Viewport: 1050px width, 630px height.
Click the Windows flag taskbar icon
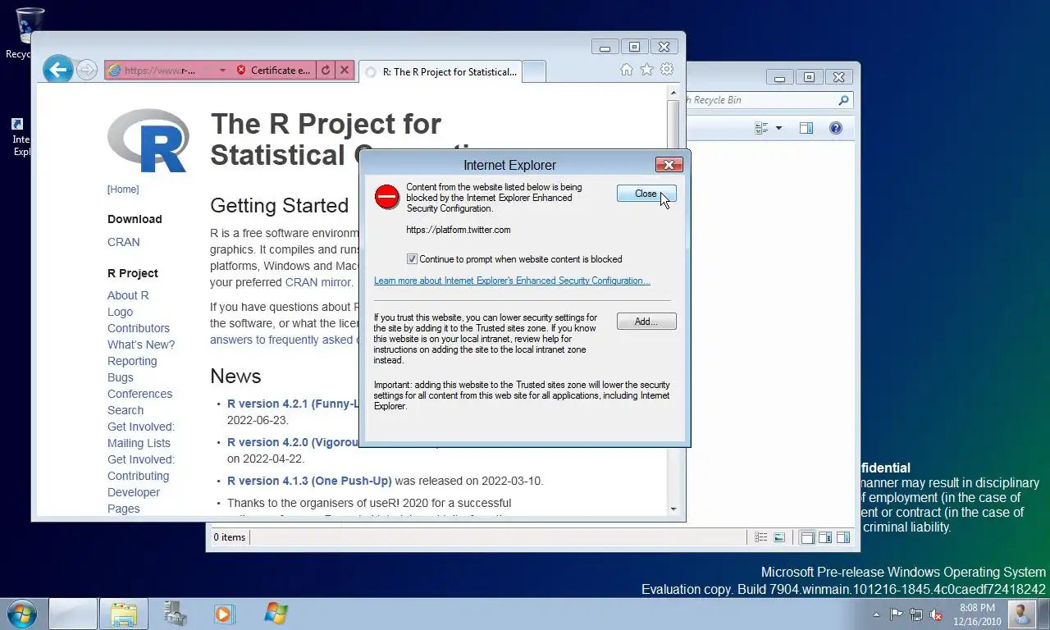[276, 614]
